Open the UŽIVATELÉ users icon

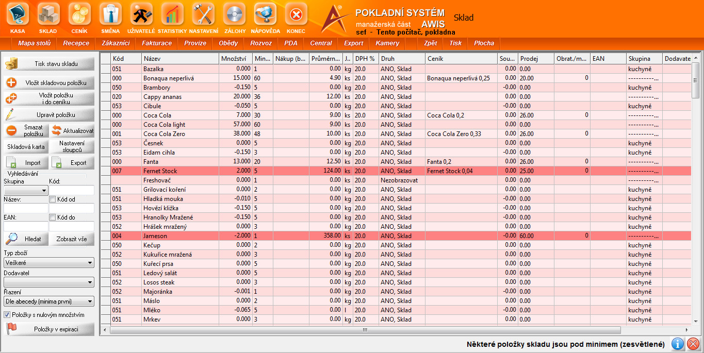coord(141,14)
